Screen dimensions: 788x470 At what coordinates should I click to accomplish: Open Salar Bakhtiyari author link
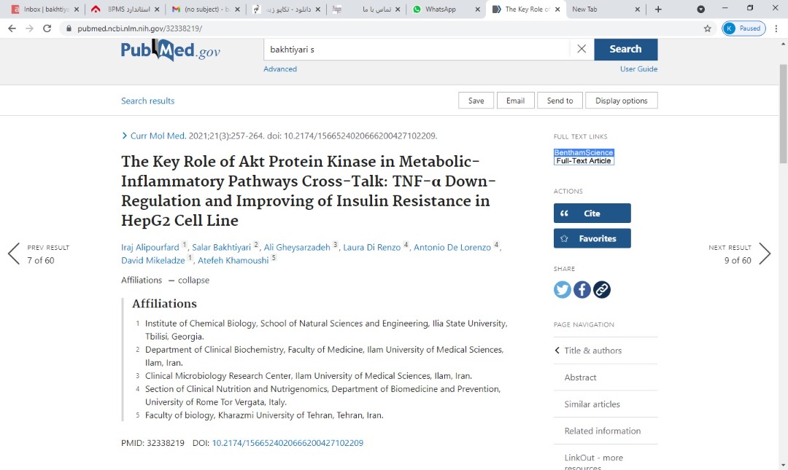[x=221, y=247]
